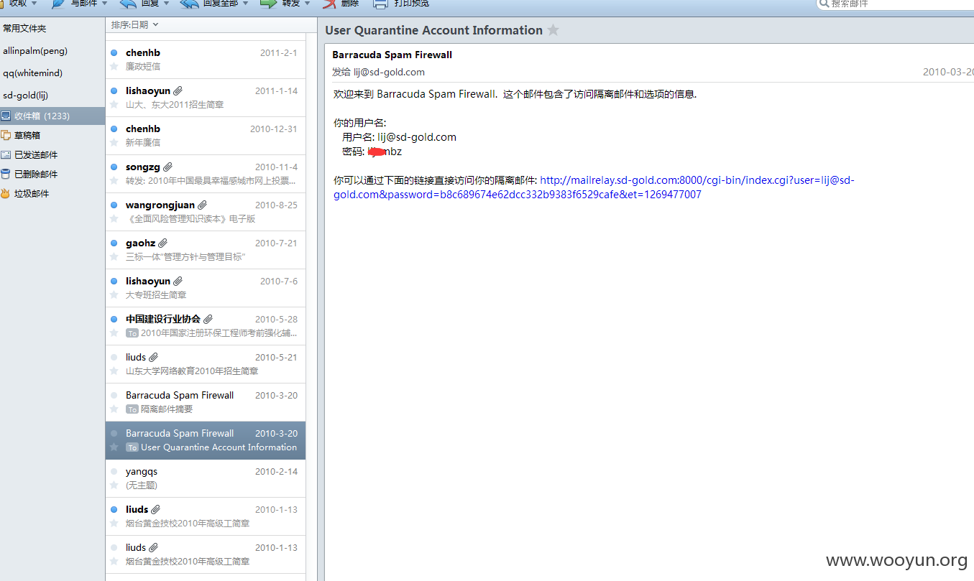The height and width of the screenshot is (581, 974).
Task: Click paperclip on liuds 2010-5-21 message
Action: 153,357
